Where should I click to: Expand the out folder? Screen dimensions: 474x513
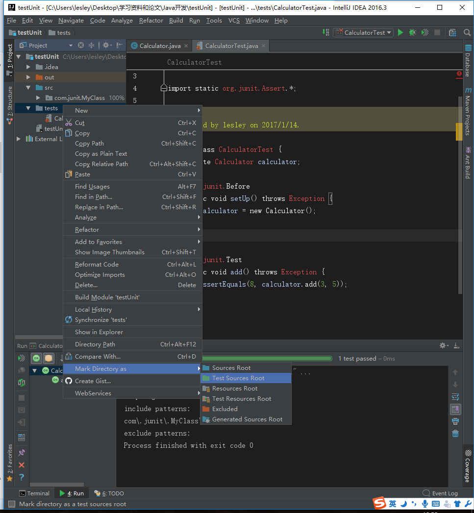coord(28,77)
